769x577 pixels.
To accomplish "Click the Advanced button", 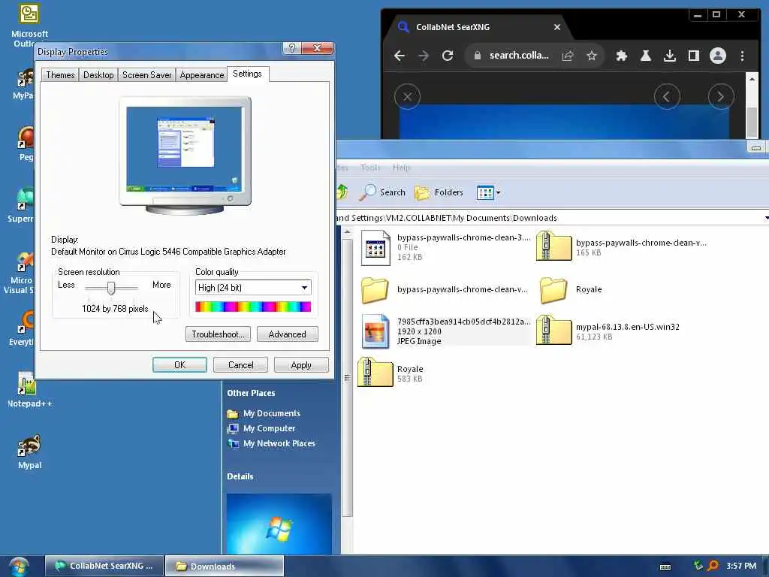I will (288, 334).
